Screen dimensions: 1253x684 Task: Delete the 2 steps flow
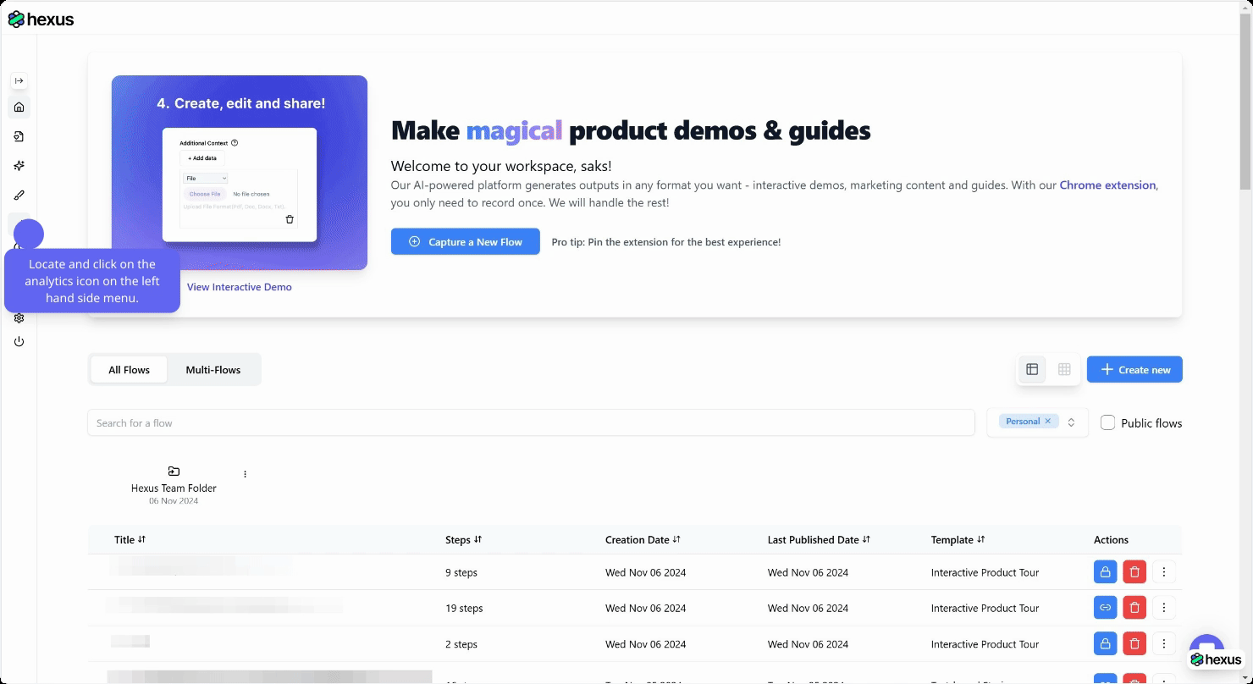[1134, 644]
